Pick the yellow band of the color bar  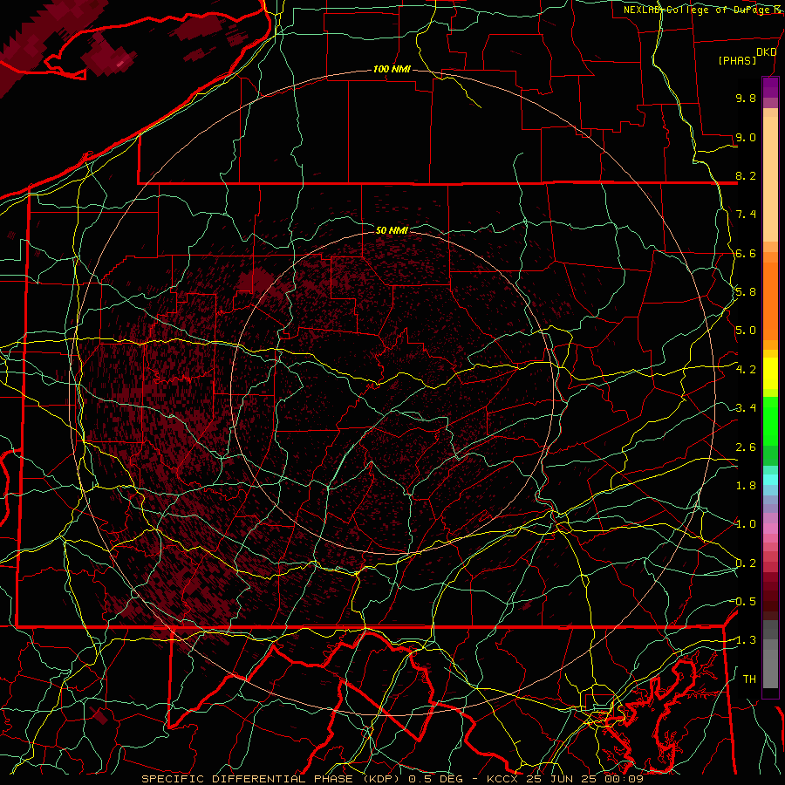pyautogui.click(x=770, y=373)
